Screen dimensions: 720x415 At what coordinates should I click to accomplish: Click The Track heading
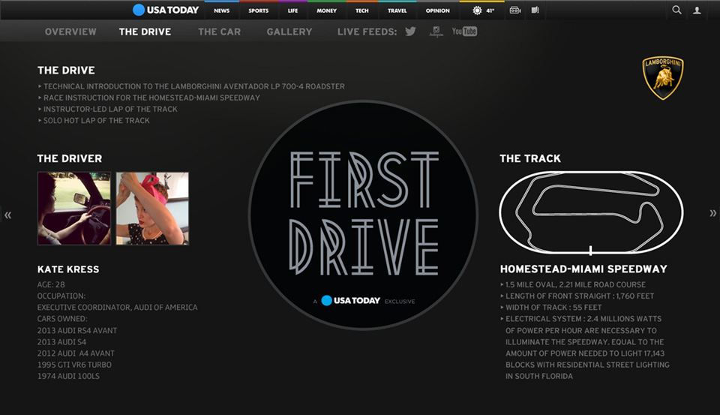[530, 158]
